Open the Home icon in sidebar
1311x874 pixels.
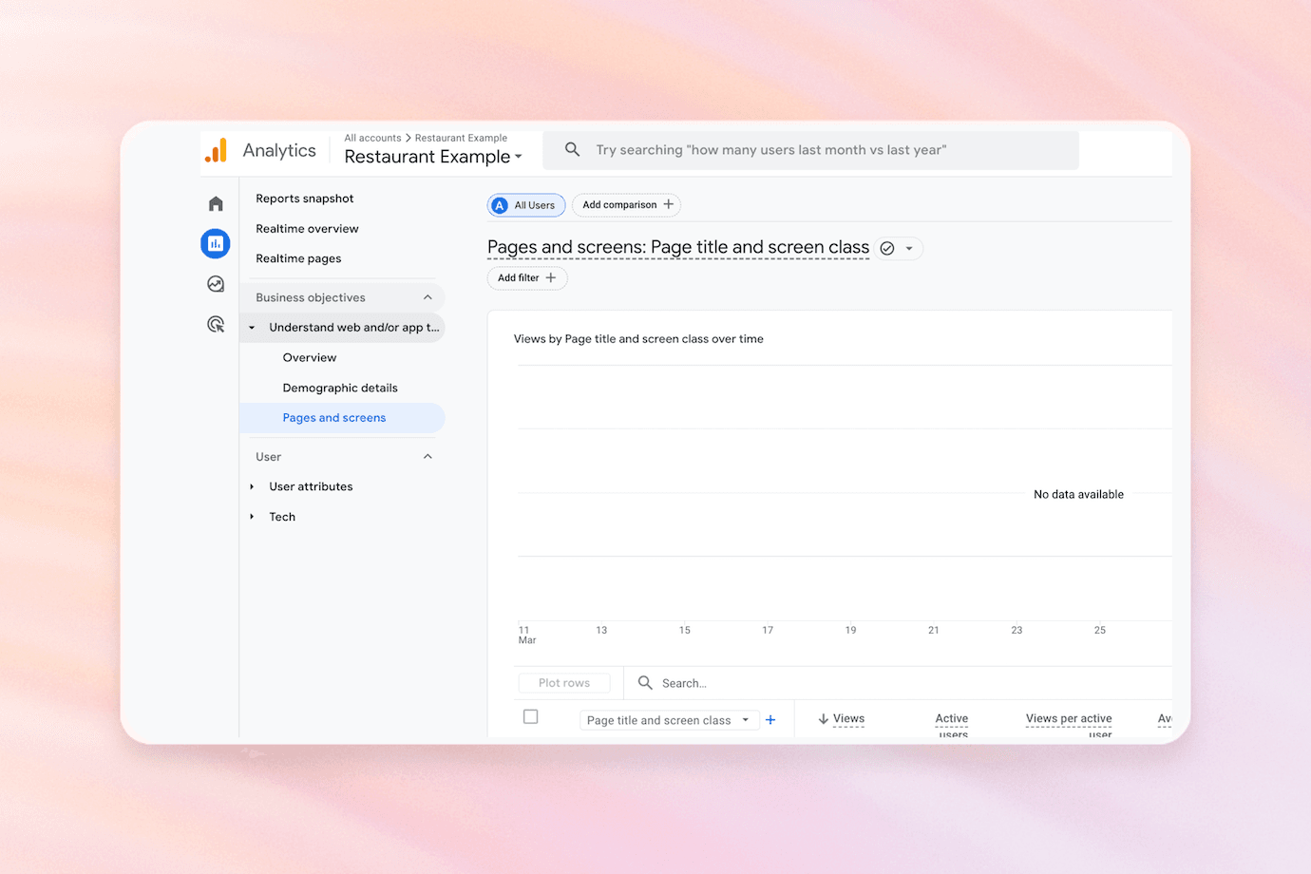[x=216, y=203]
